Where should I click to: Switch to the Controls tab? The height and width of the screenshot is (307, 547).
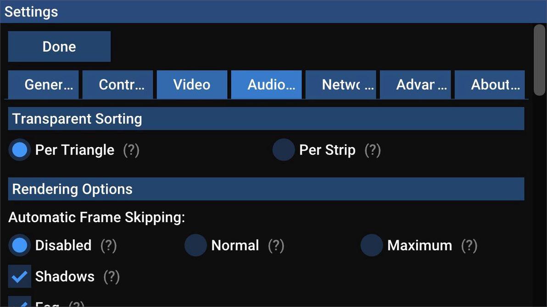(117, 84)
